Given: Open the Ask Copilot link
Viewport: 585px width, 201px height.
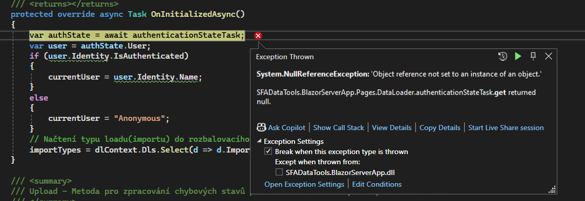Looking at the screenshot, I should pos(286,128).
